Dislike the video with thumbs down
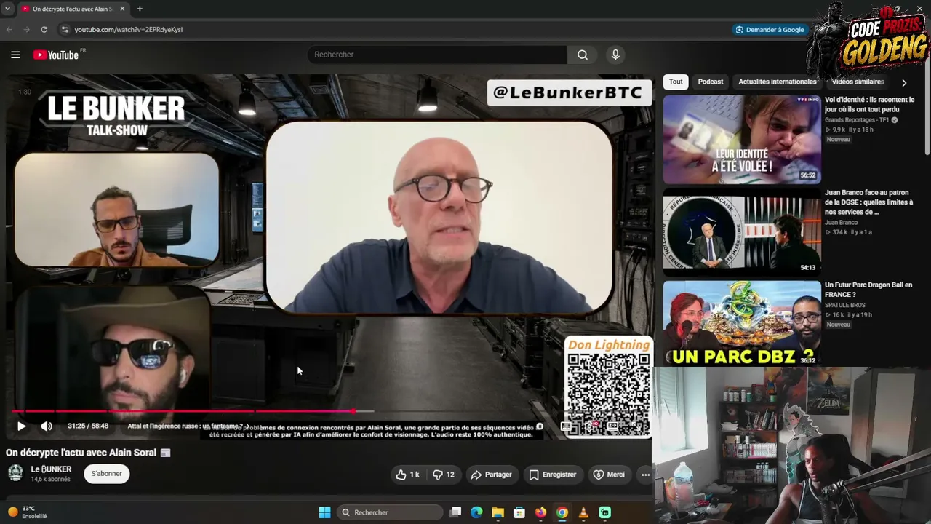Viewport: 931px width, 524px height. [x=444, y=475]
